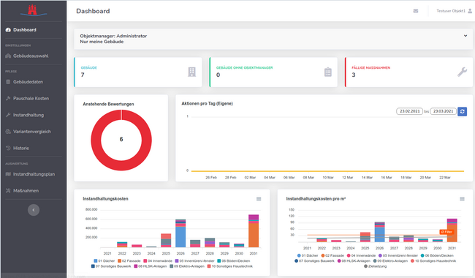Toggle 01 Dächer series in Instandhaltungskosten legend
The width and height of the screenshot is (475, 278).
tap(104, 260)
